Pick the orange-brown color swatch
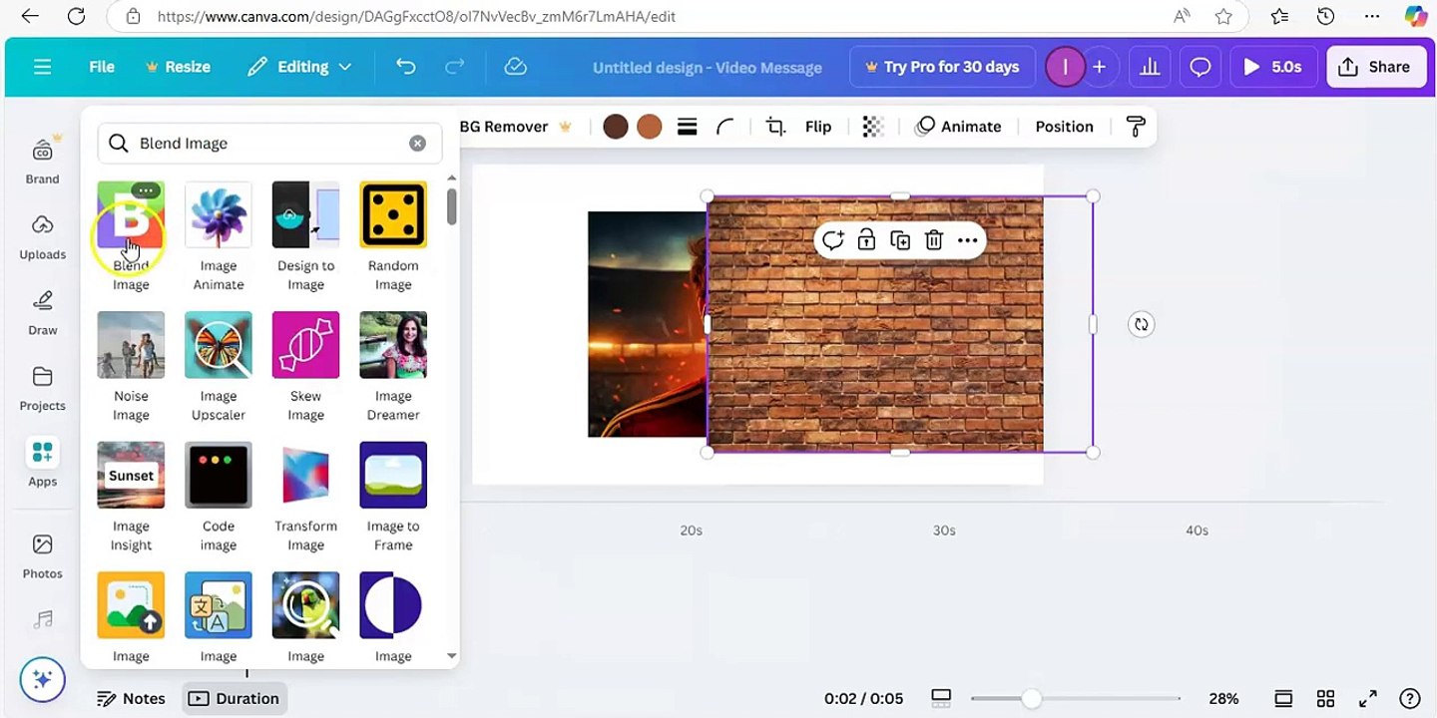This screenshot has height=718, width=1437. click(x=650, y=127)
